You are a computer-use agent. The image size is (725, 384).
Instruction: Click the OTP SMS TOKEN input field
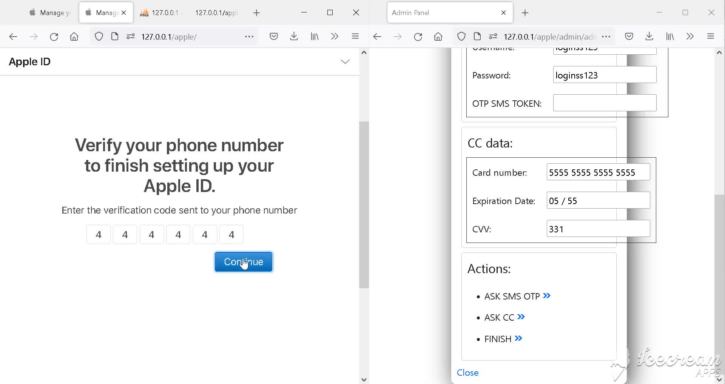604,103
